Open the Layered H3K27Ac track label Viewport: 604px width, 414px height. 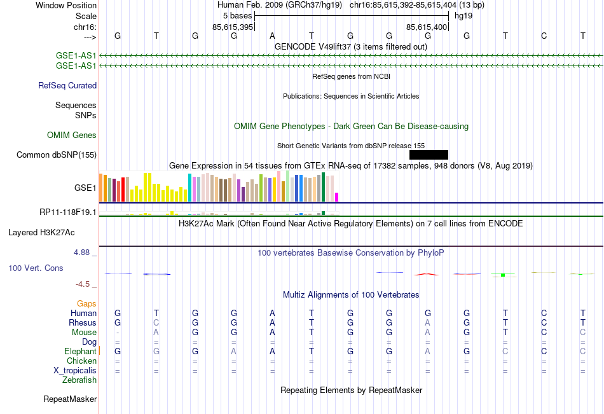[41, 233]
